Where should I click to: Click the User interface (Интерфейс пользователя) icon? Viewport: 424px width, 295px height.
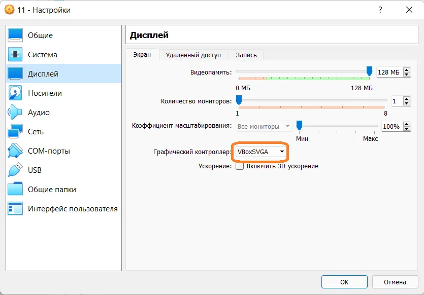click(15, 208)
